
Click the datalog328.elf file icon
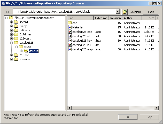point(70,36)
